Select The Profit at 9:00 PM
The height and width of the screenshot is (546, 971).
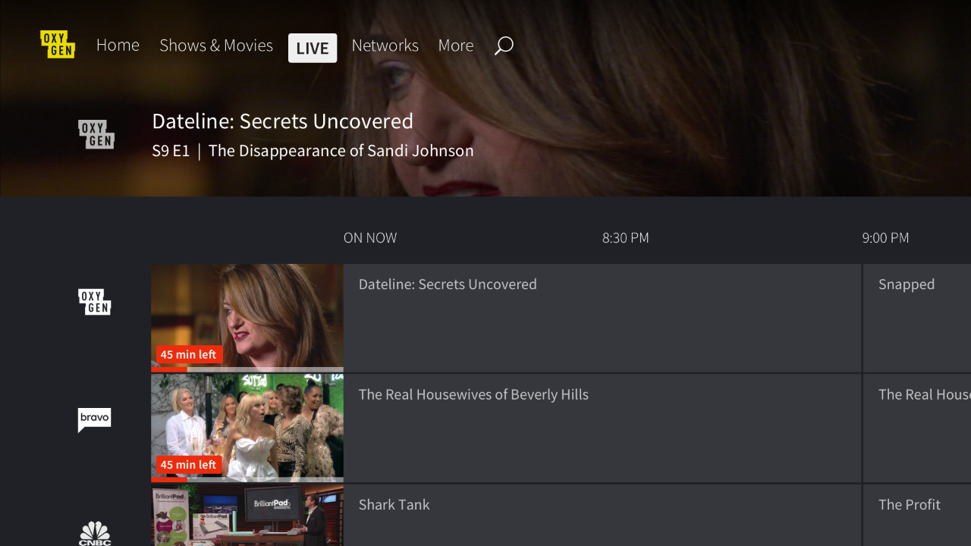(x=917, y=516)
